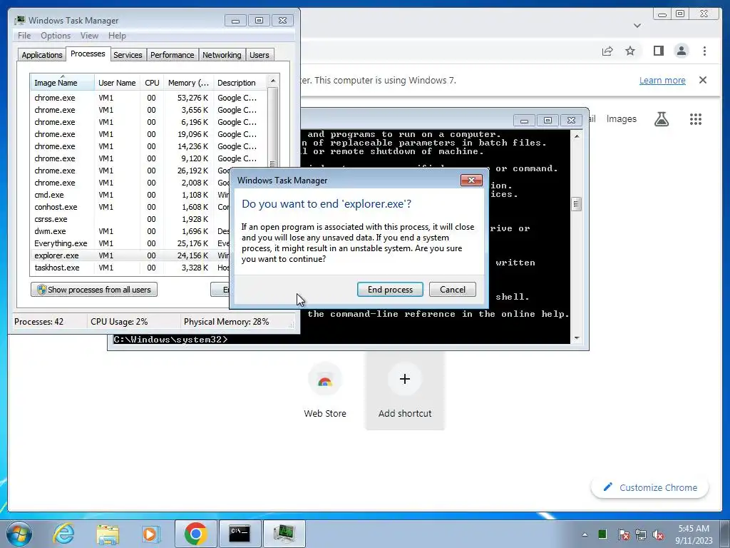Expand the Chrome tab search chevron
Viewport: 730px width, 548px height.
[637, 26]
